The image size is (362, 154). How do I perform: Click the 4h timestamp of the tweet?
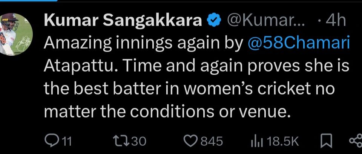[333, 21]
